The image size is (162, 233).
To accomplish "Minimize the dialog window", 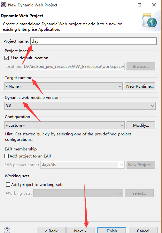I will click(125, 5).
